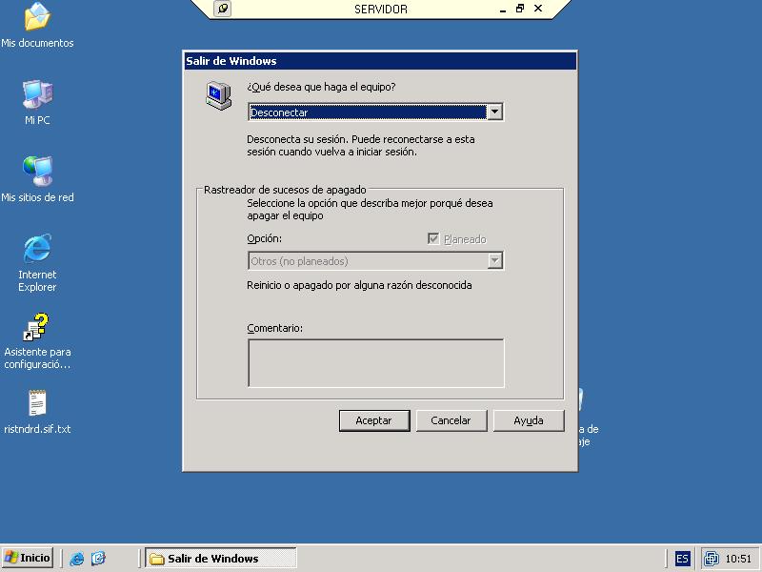Click inside the Comentario text box
This screenshot has width=762, height=572.
click(375, 362)
